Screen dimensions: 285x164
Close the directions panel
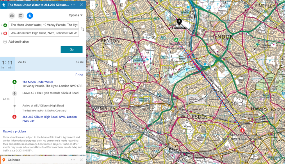[x=81, y=5]
